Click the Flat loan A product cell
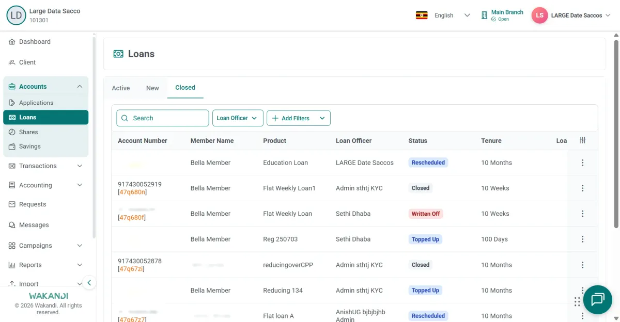 (x=278, y=316)
